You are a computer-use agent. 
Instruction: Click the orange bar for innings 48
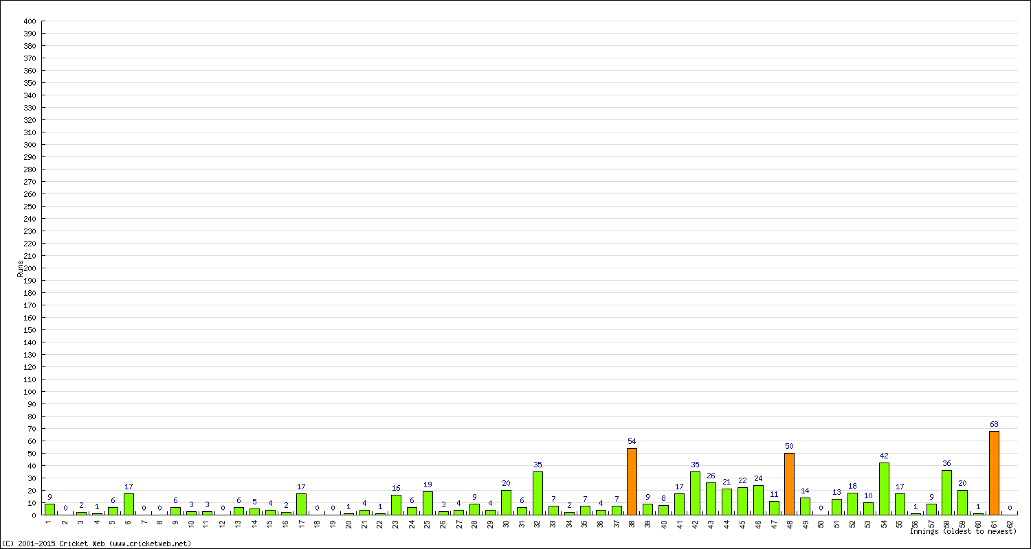[789, 484]
